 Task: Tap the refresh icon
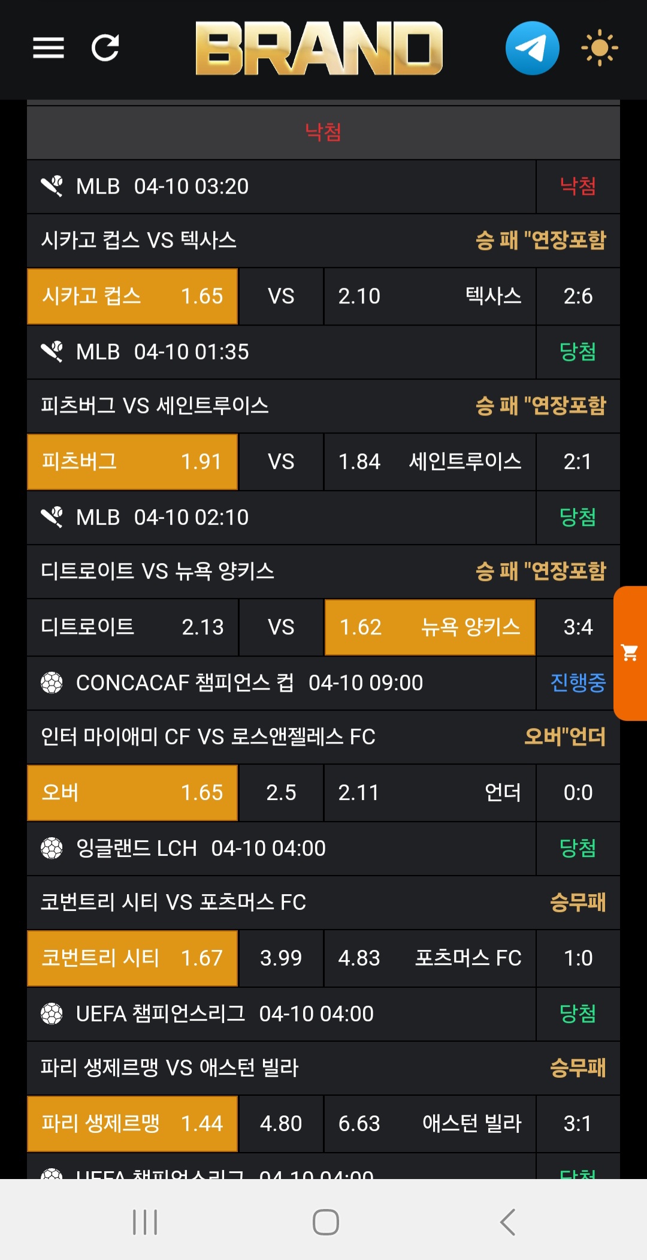click(x=105, y=48)
